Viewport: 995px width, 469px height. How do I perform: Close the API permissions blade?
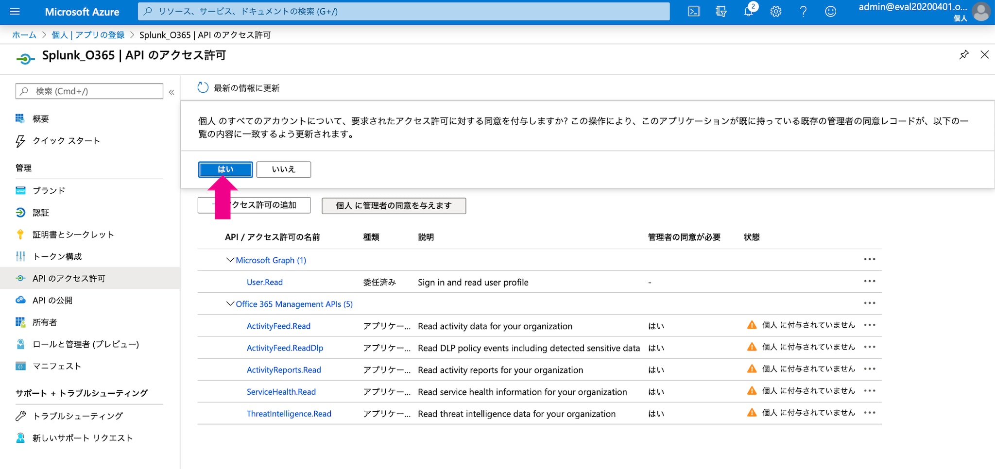(x=985, y=55)
